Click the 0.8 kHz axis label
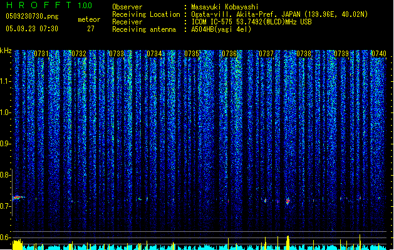Image resolution: width=394 pixels, height=250 pixels. [5, 175]
